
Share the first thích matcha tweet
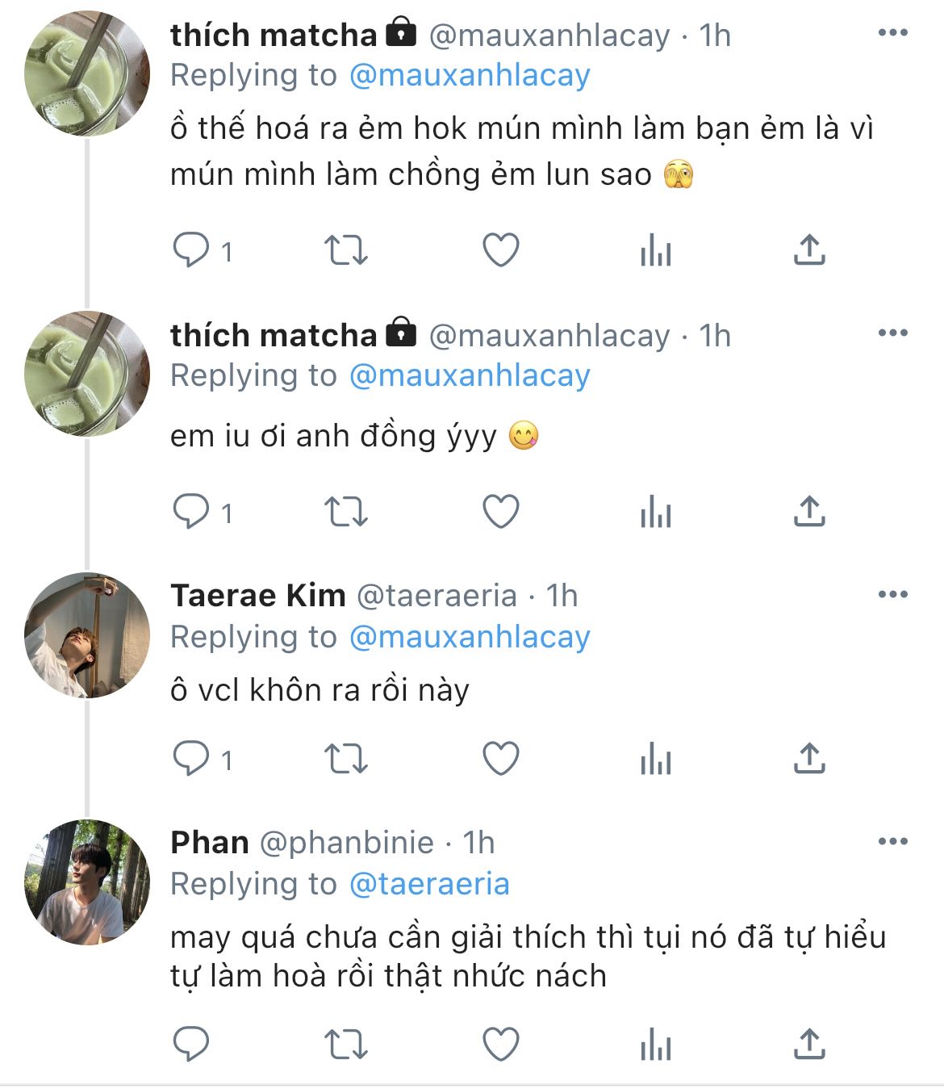point(808,250)
